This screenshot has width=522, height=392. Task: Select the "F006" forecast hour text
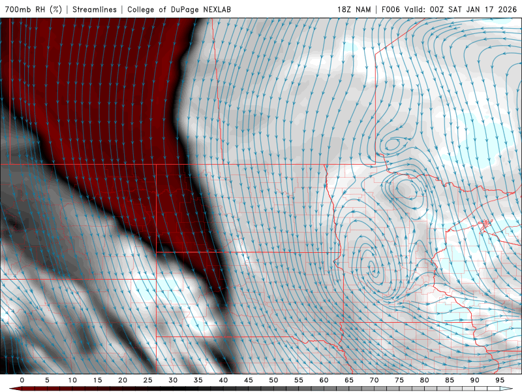[x=390, y=10]
